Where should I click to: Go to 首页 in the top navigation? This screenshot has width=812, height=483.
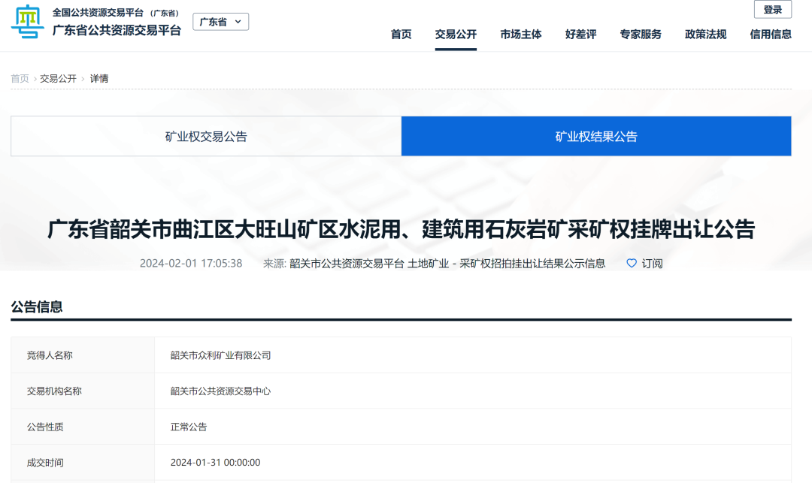401,35
